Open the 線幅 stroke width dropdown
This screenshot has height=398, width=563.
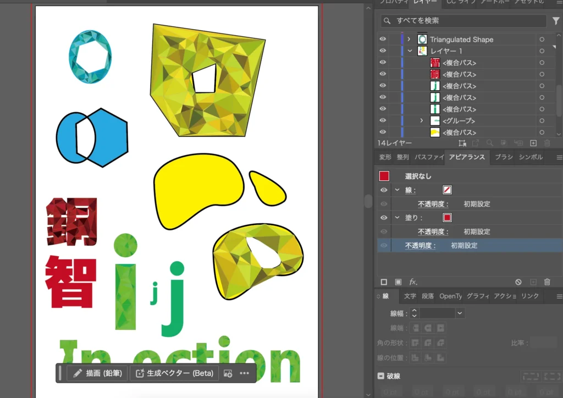(x=460, y=313)
